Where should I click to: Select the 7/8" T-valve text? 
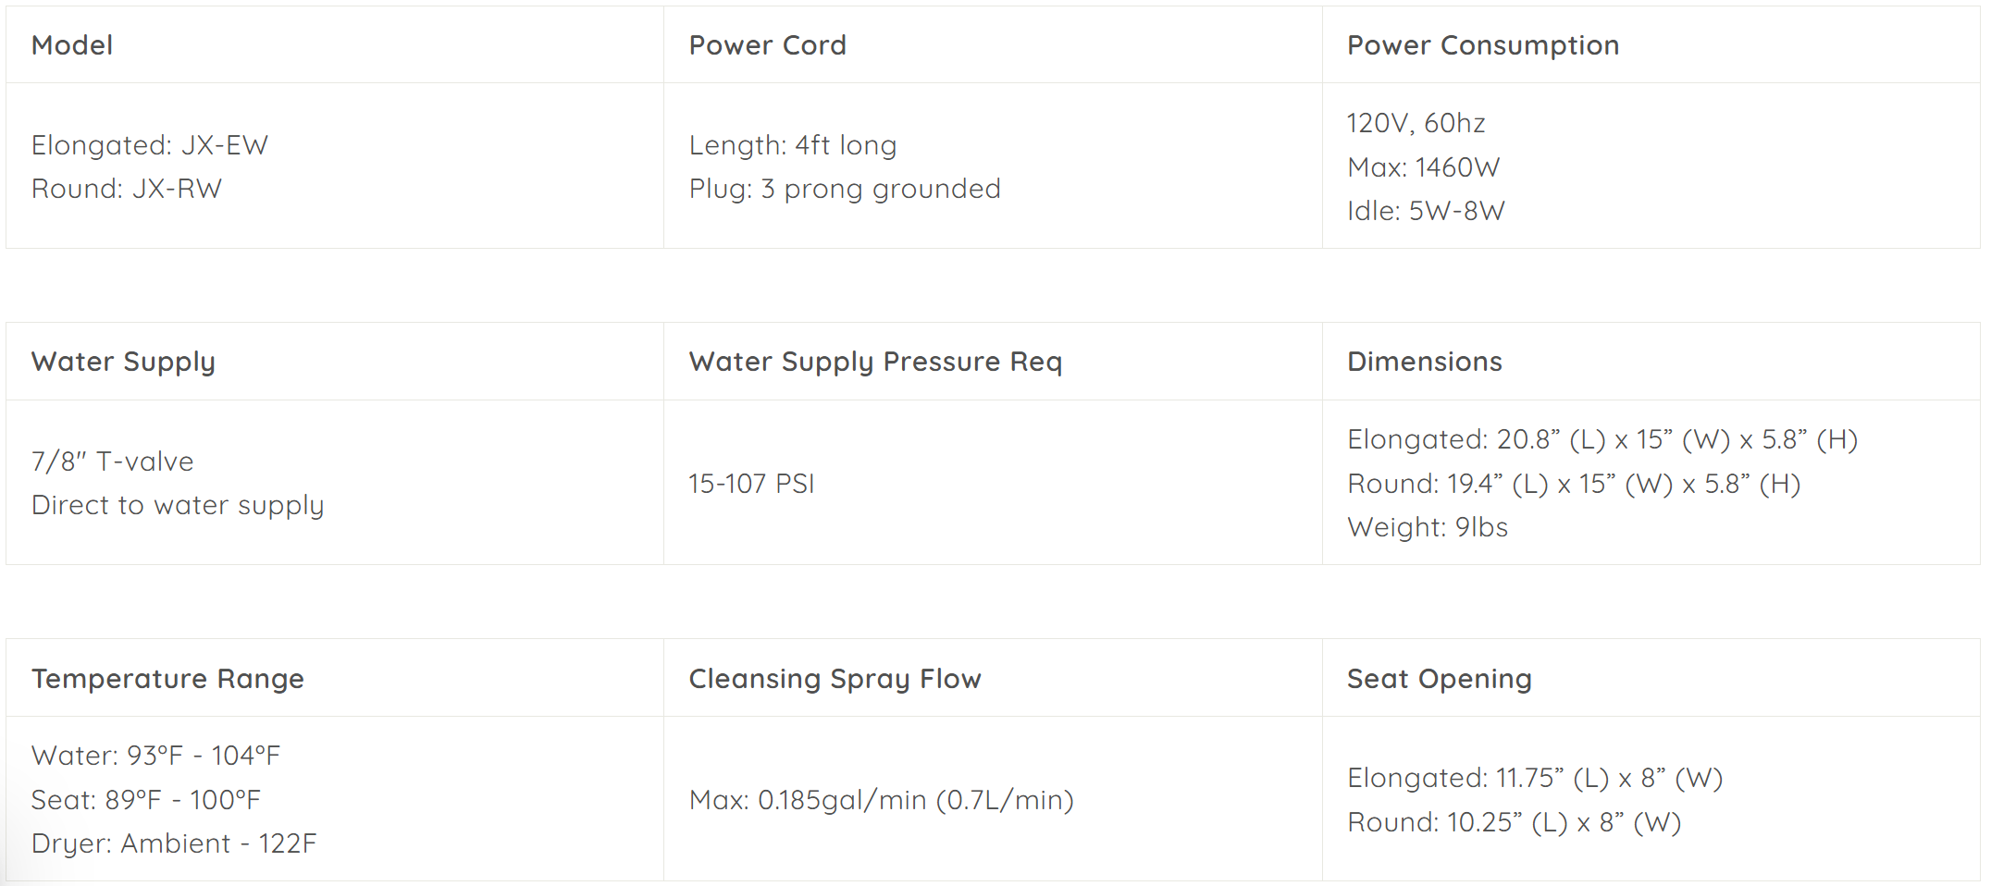tap(113, 461)
